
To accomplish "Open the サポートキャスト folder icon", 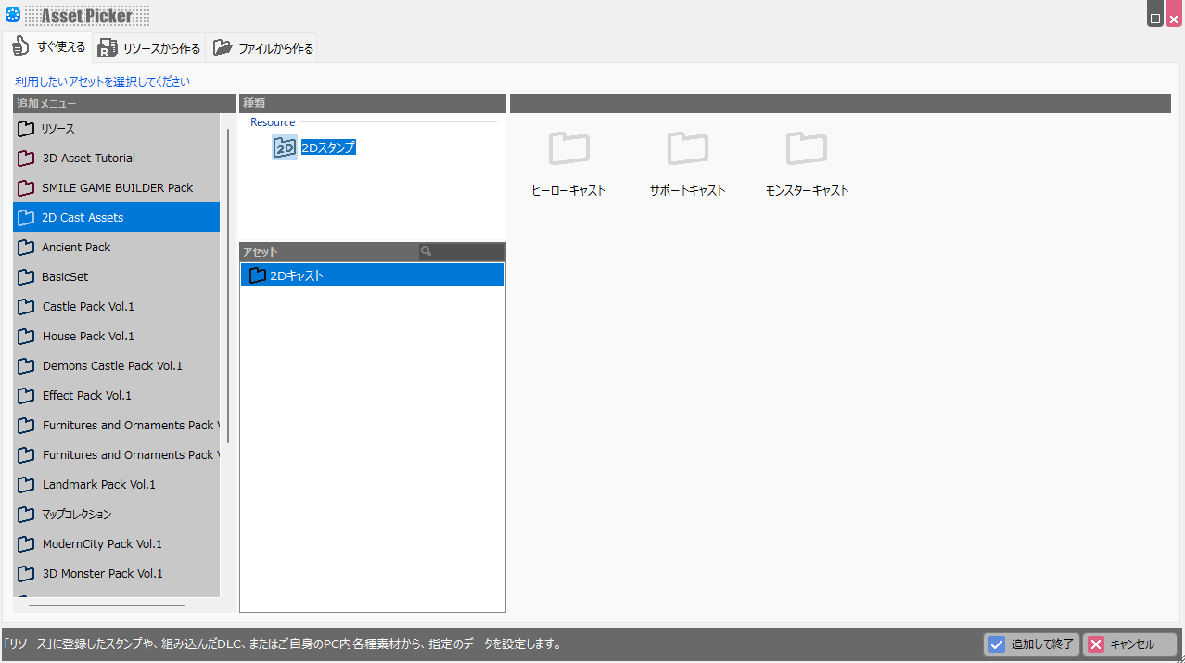I will 687,148.
